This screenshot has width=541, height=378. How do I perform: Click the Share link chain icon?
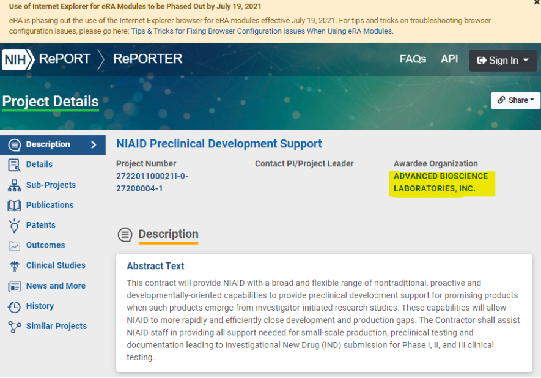[x=501, y=100]
